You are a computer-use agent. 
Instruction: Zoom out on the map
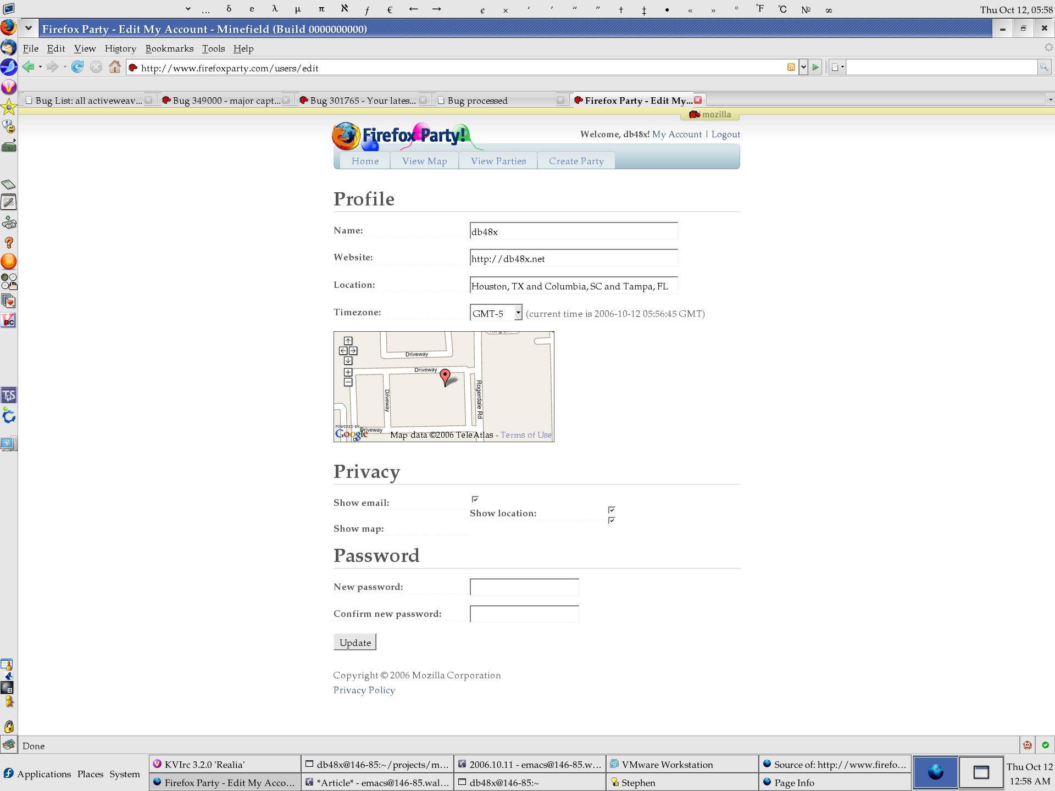[348, 382]
